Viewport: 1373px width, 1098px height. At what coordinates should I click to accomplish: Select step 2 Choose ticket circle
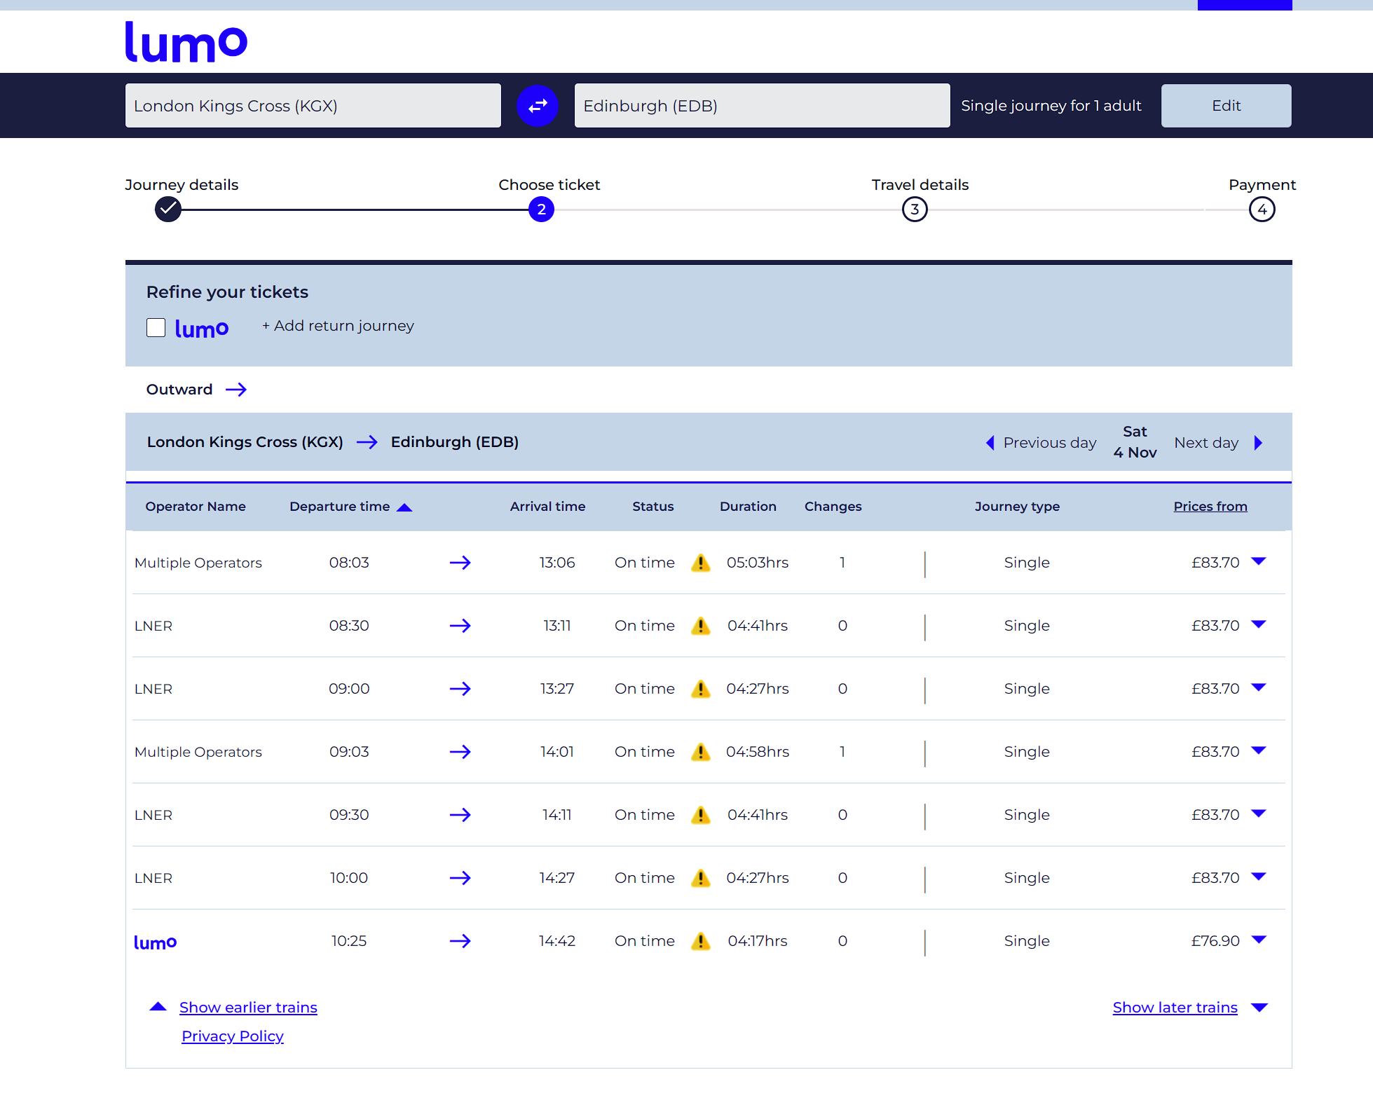click(x=541, y=209)
